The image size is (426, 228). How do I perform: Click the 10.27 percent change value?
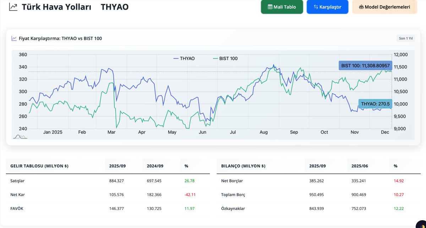(399, 194)
